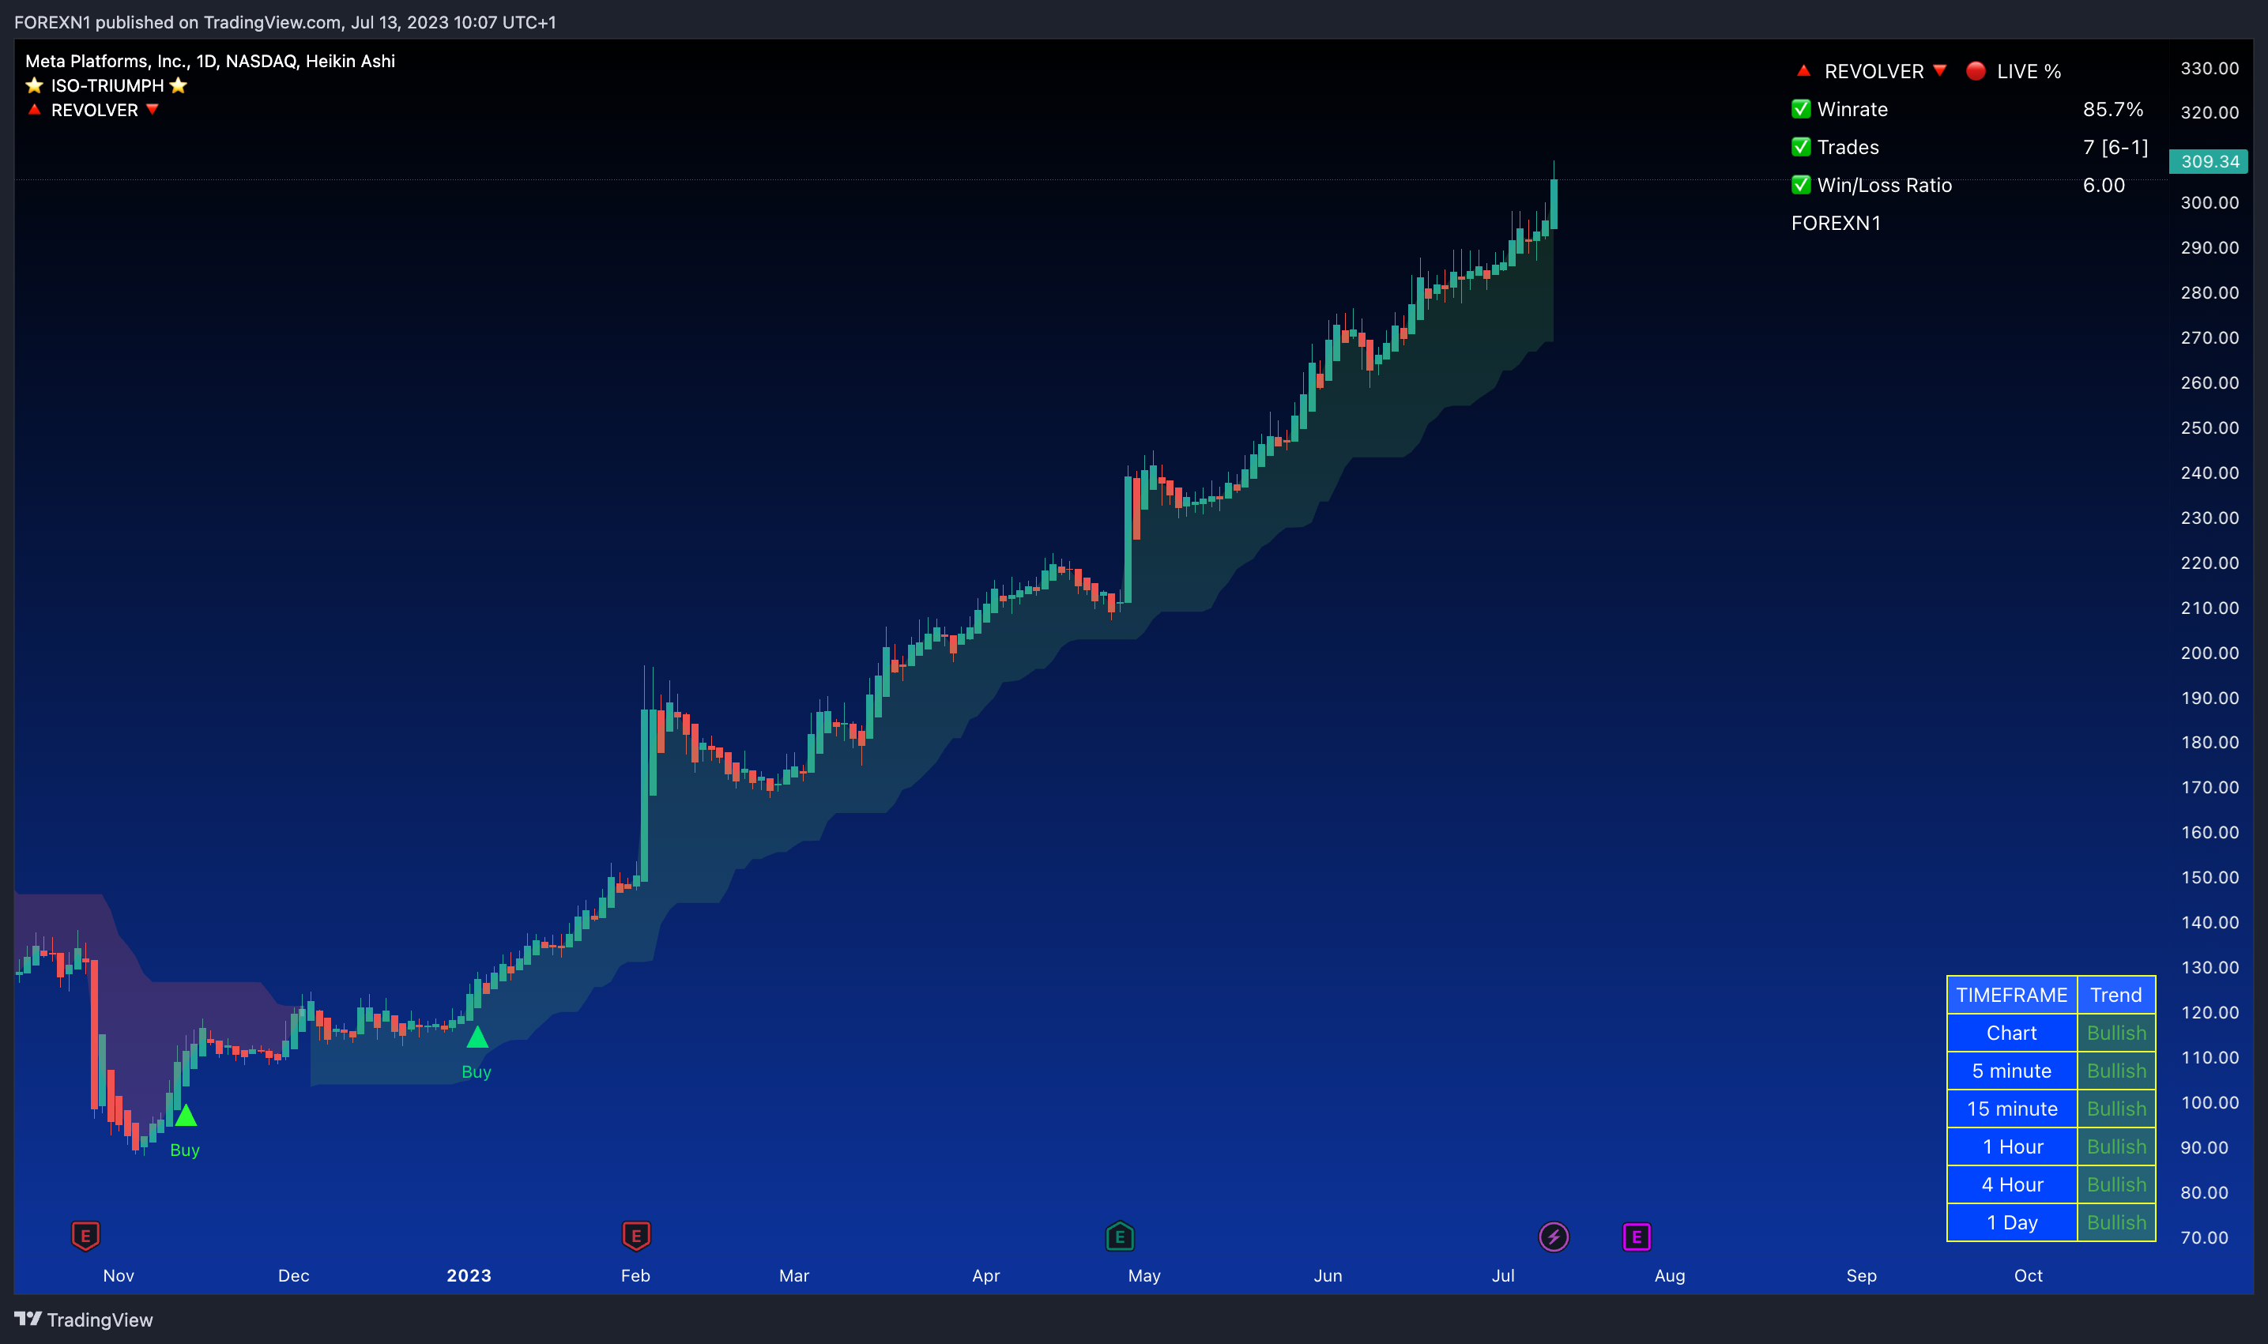Viewport: 2268px width, 1344px height.
Task: Click the TradingView logo at bottom-left
Action: (x=83, y=1320)
